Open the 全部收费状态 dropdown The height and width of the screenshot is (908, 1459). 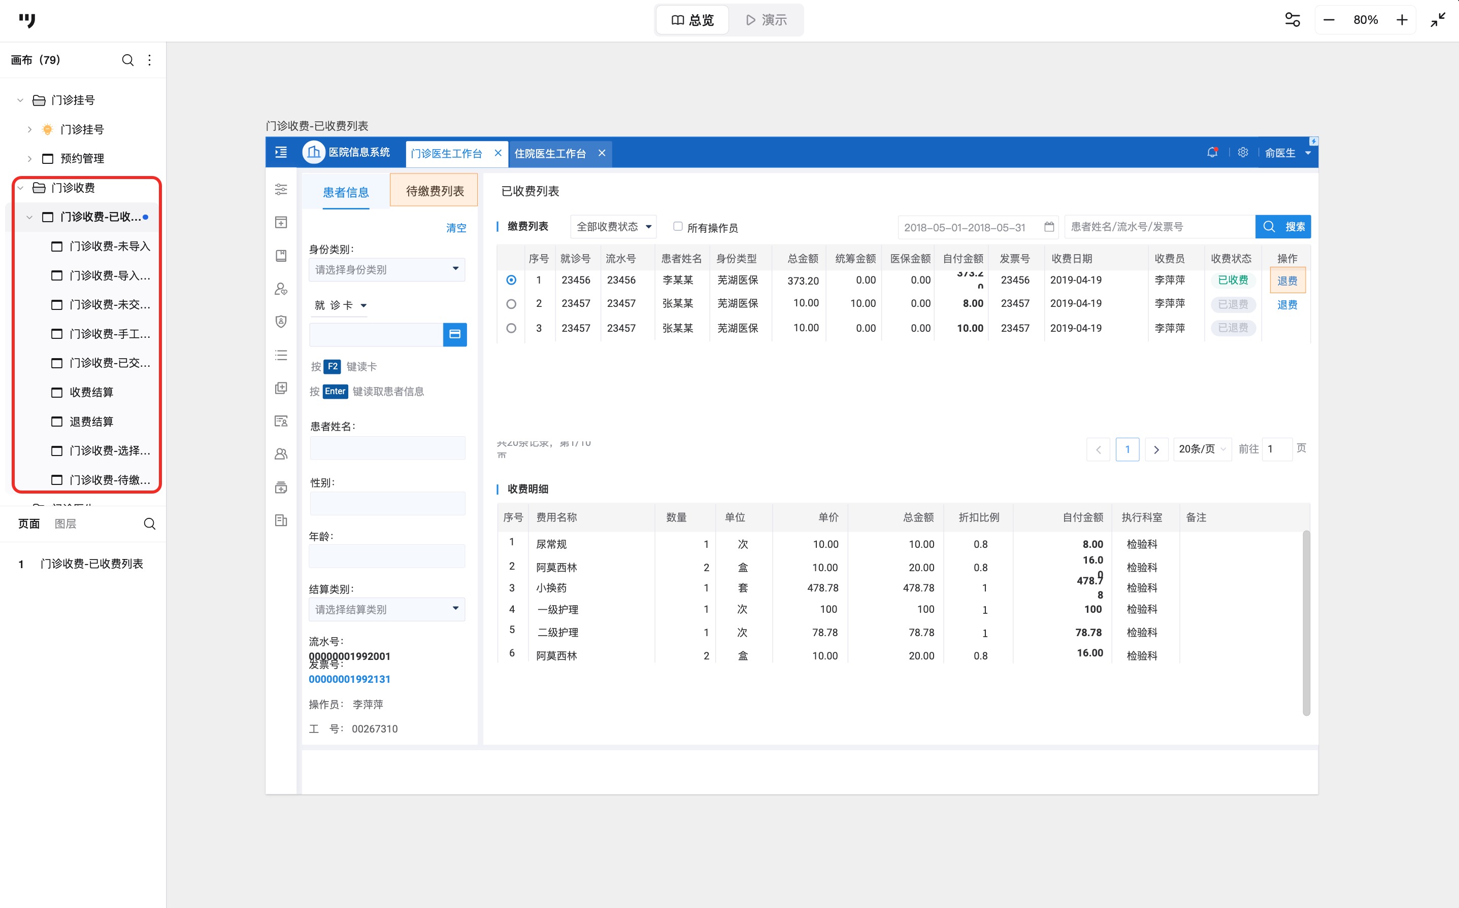613,227
